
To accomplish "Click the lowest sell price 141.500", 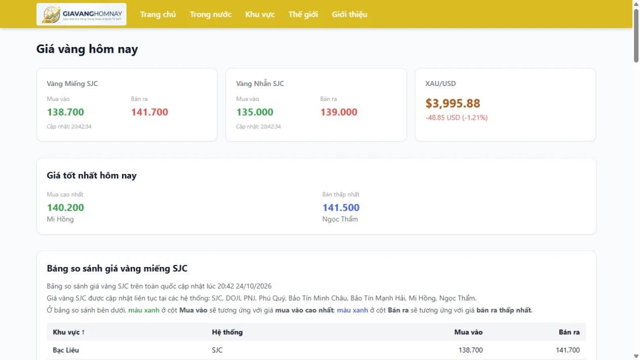I will [x=341, y=207].
